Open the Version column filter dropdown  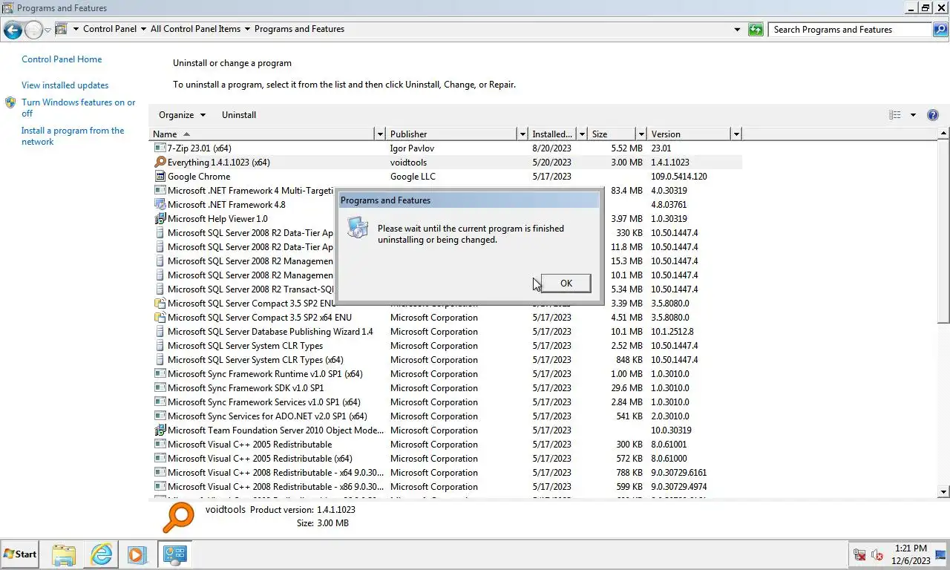736,134
